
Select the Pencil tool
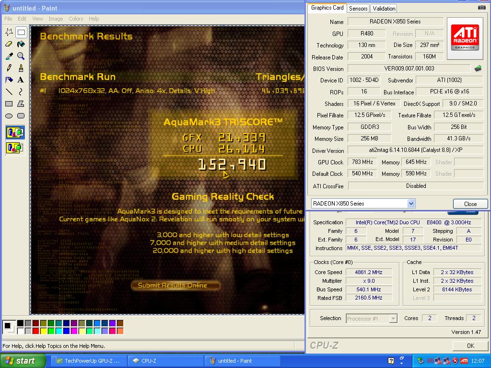click(9, 68)
